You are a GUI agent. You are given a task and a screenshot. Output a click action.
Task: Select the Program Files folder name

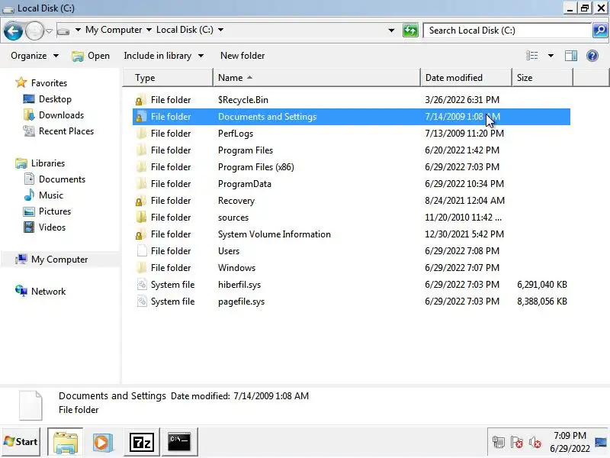pyautogui.click(x=246, y=150)
